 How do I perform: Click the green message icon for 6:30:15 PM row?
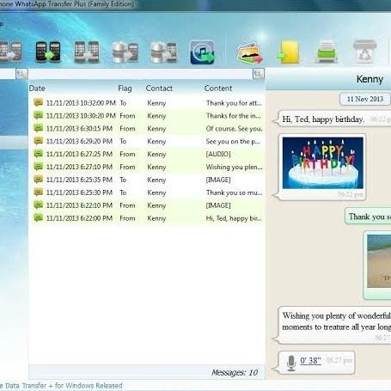(x=38, y=128)
